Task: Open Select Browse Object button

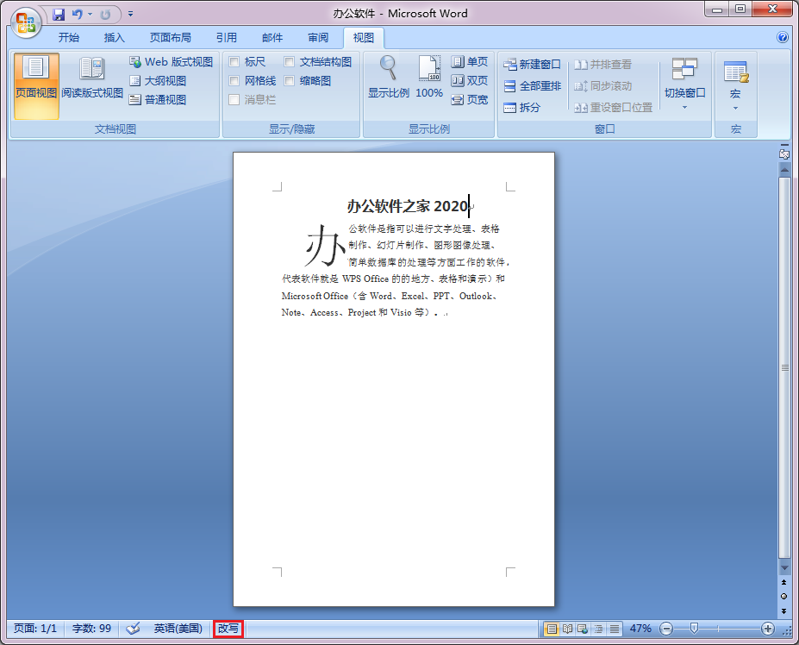Action: pyautogui.click(x=783, y=596)
